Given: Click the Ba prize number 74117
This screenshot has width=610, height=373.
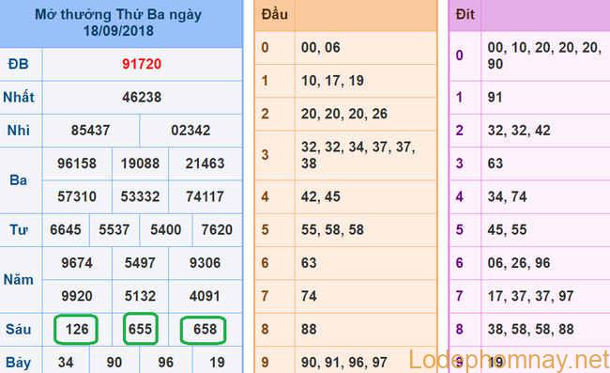Looking at the screenshot, I should pos(205,196).
